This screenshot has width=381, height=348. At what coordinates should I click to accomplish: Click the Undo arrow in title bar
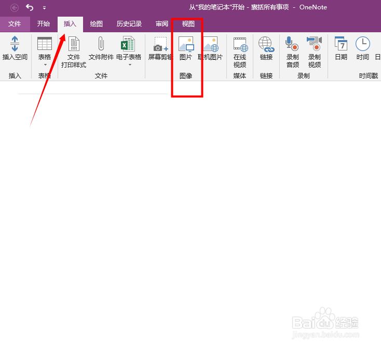click(30, 8)
